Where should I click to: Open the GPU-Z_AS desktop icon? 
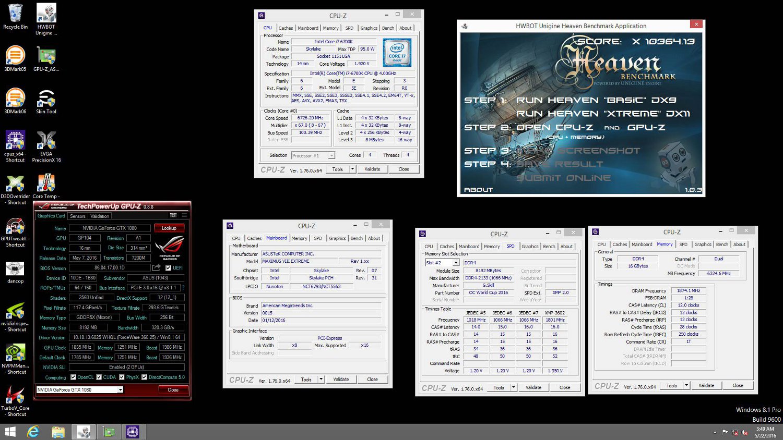tap(46, 59)
